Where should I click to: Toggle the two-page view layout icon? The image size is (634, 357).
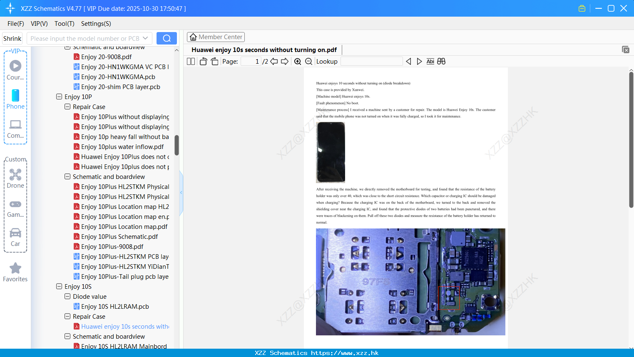191,62
